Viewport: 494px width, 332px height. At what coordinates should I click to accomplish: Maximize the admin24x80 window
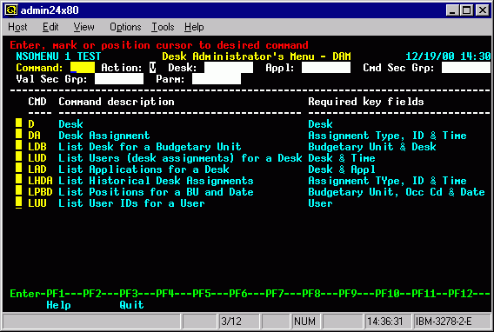pyautogui.click(x=466, y=10)
